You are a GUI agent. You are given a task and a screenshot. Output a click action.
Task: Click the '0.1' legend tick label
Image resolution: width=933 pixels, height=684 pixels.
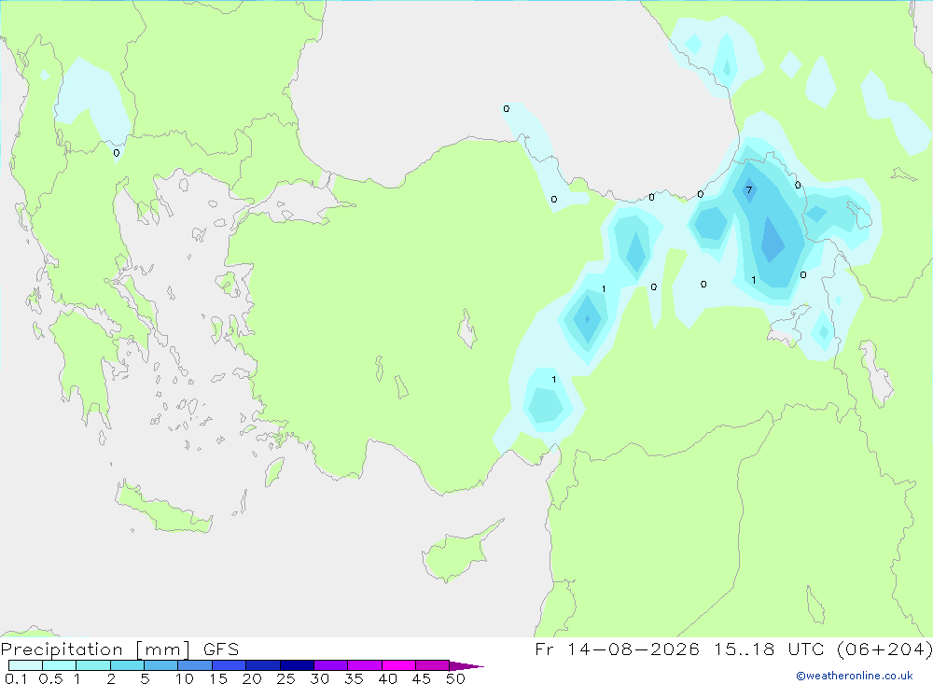point(16,678)
